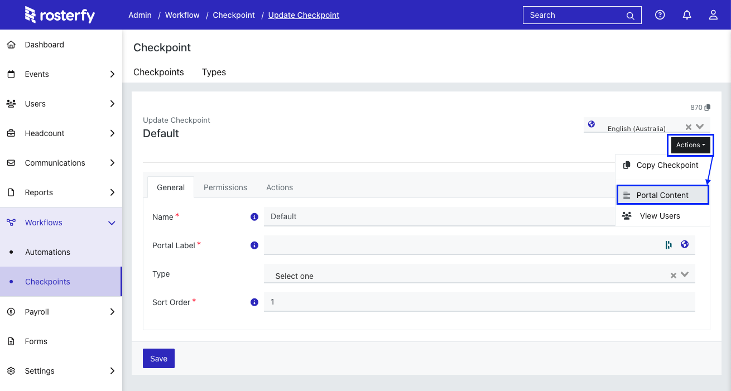Click the Save button

click(x=158, y=359)
